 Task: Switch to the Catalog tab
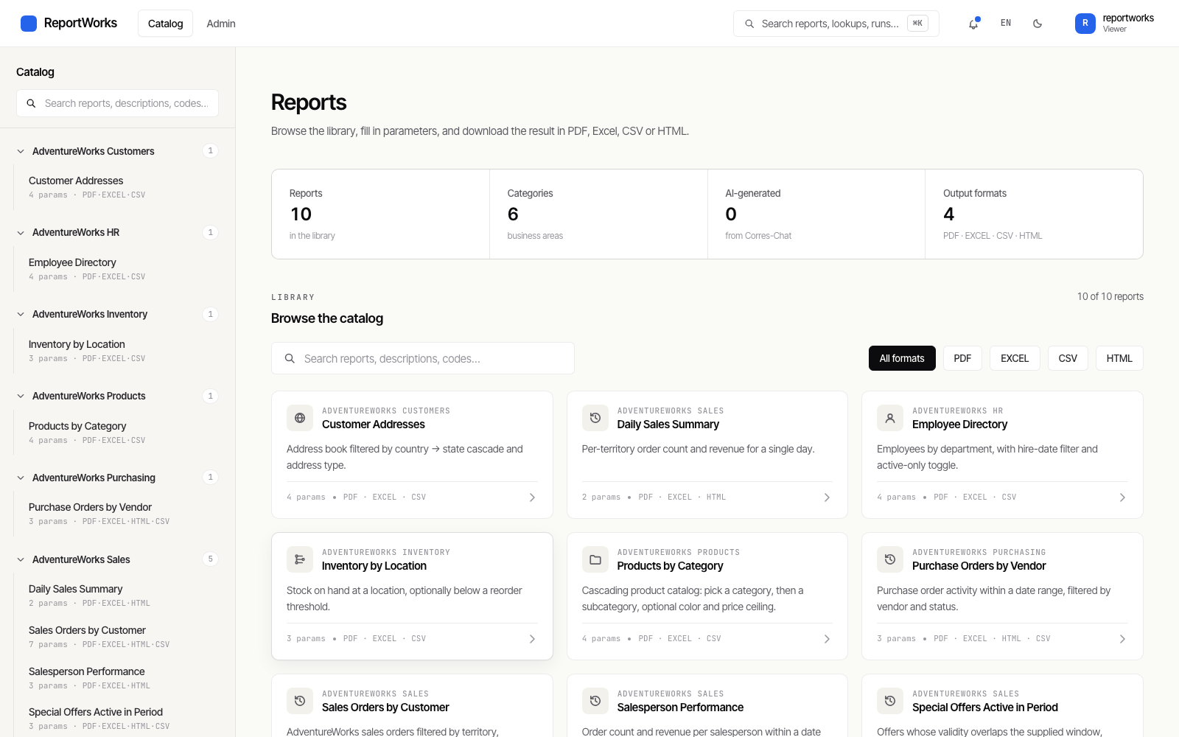click(165, 24)
